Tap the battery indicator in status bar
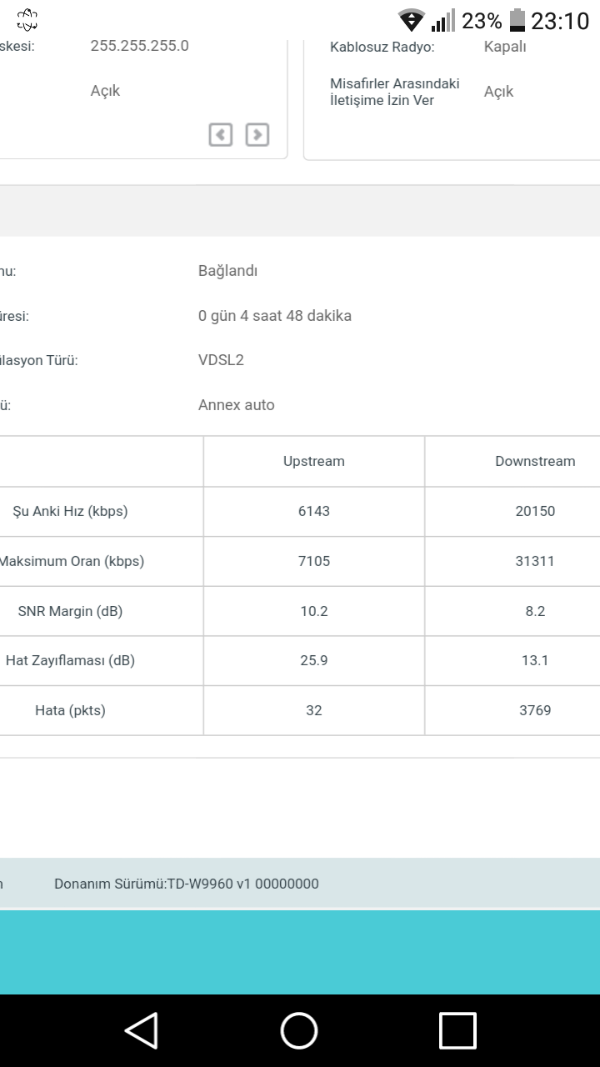600x1067 pixels. 517,20
